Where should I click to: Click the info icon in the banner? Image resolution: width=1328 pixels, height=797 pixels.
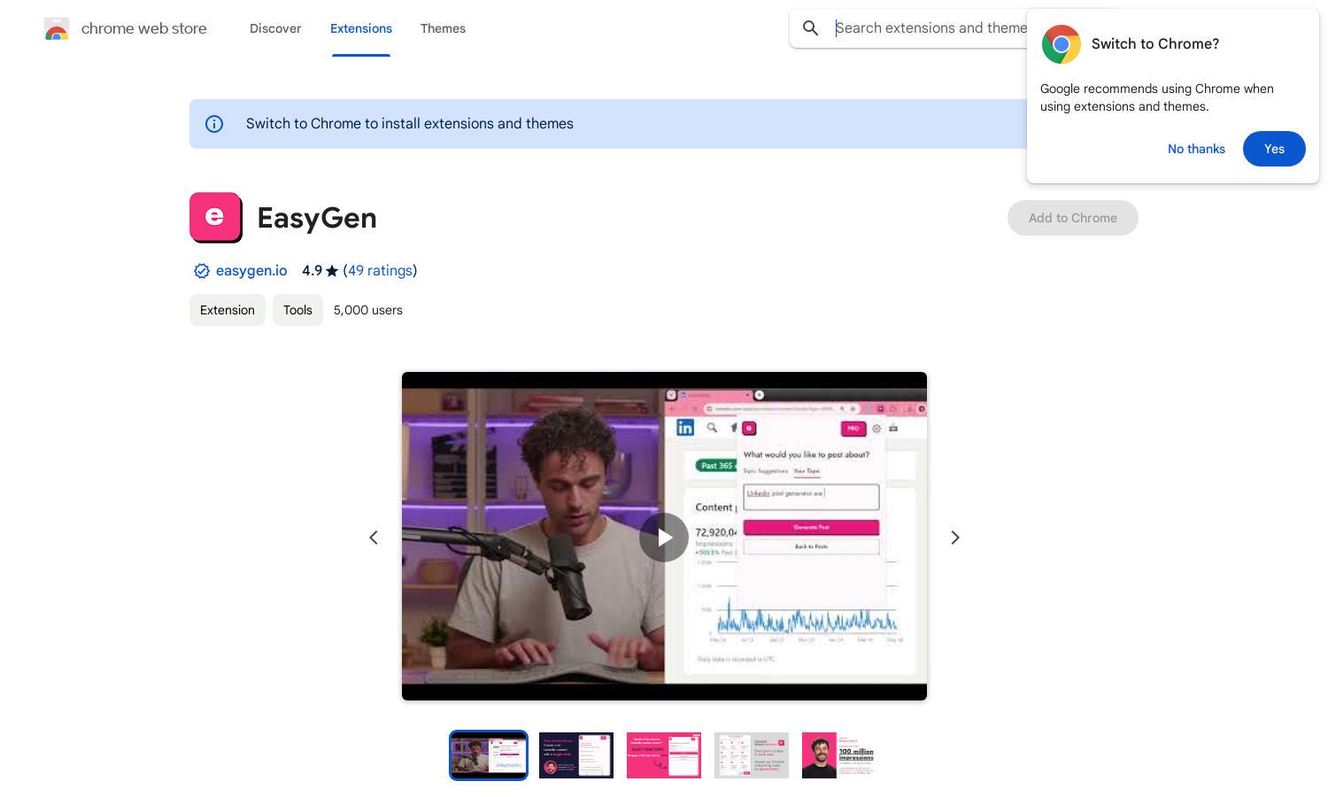214,124
